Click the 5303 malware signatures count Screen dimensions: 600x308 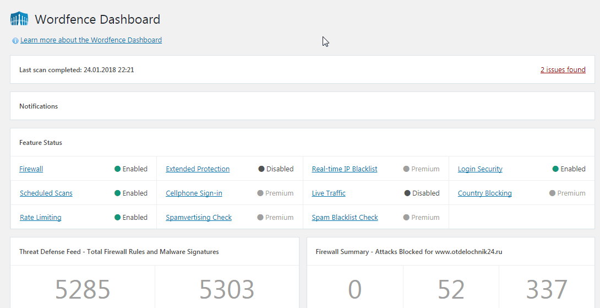pos(227,290)
